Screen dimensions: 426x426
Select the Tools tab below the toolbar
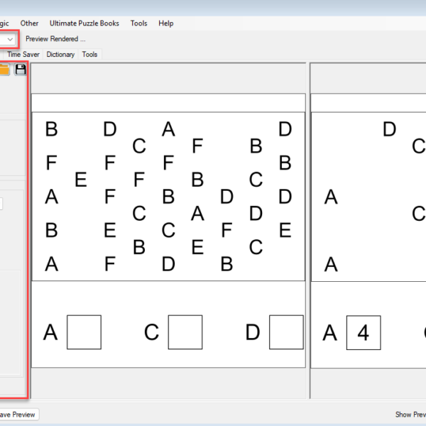(89, 54)
